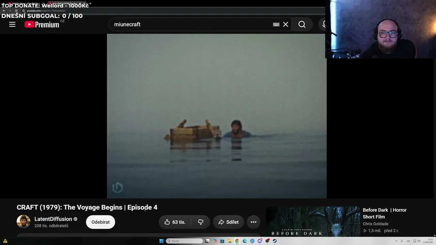Screen dimensions: 436x245
Task: Open the Windows Start menu
Action: (x=161, y=241)
